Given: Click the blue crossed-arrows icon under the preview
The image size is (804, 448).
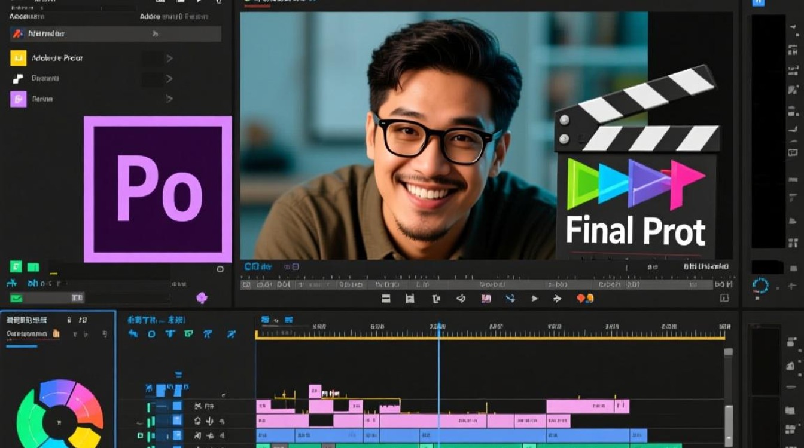Looking at the screenshot, I should (x=510, y=299).
